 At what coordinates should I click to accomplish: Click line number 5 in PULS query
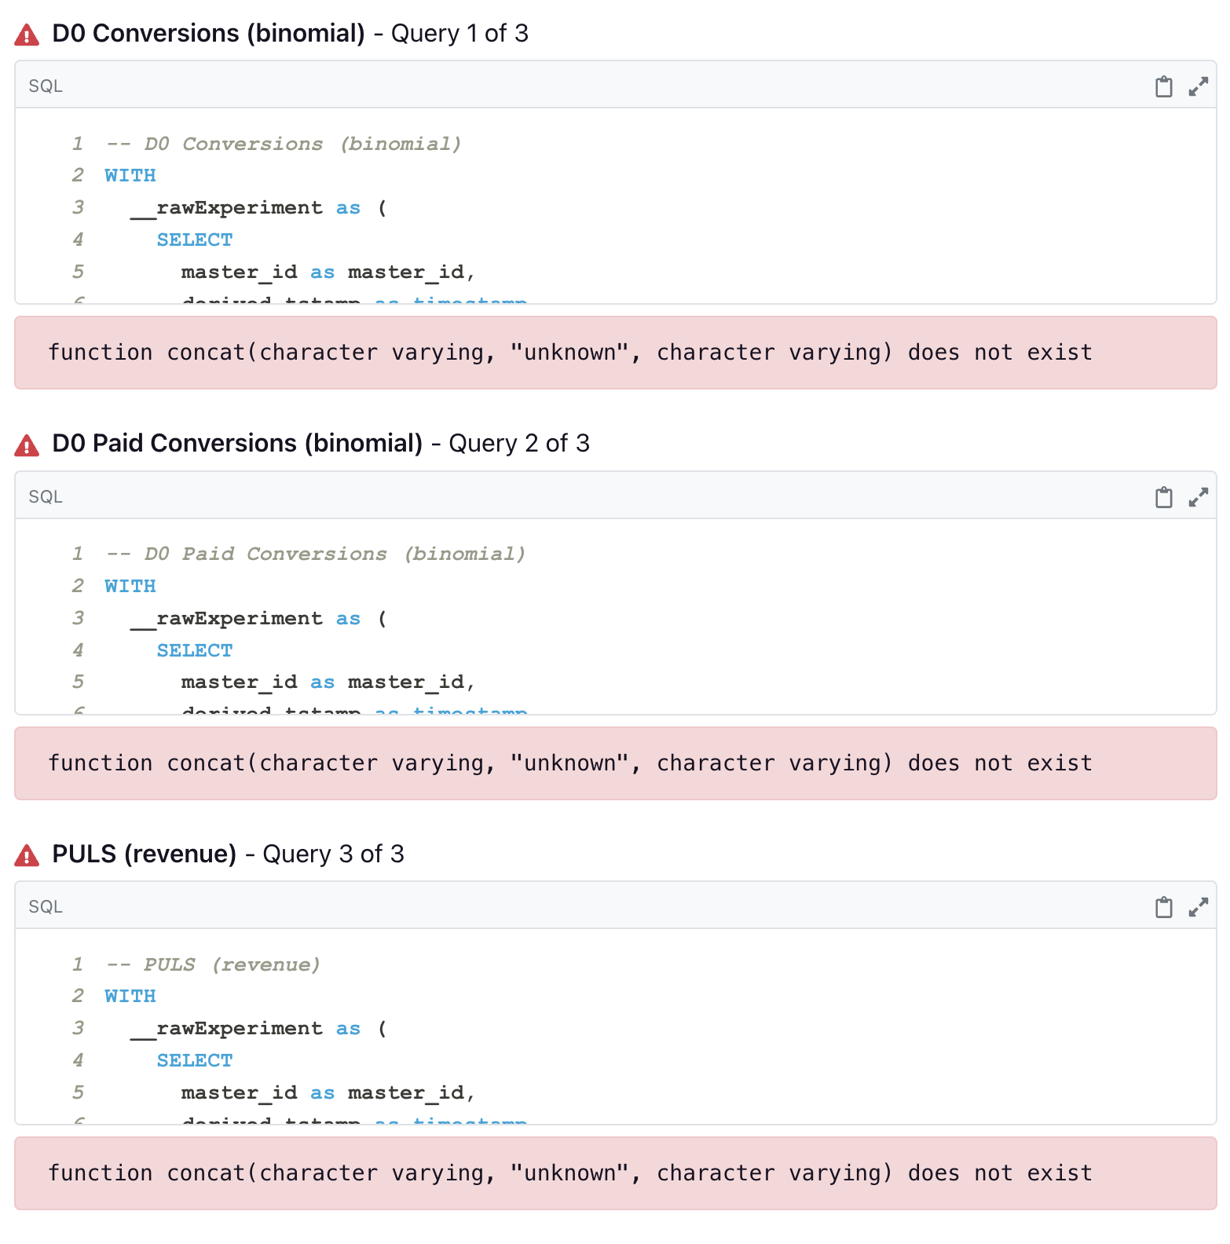click(78, 1092)
